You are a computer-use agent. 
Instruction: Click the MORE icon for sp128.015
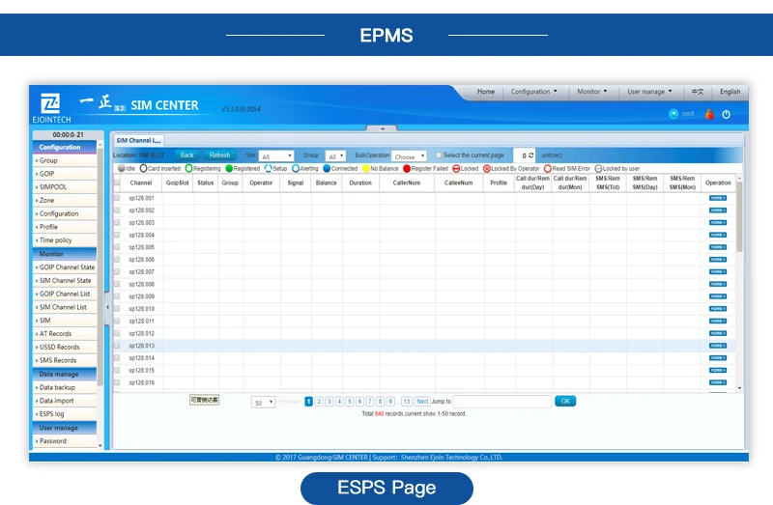718,371
